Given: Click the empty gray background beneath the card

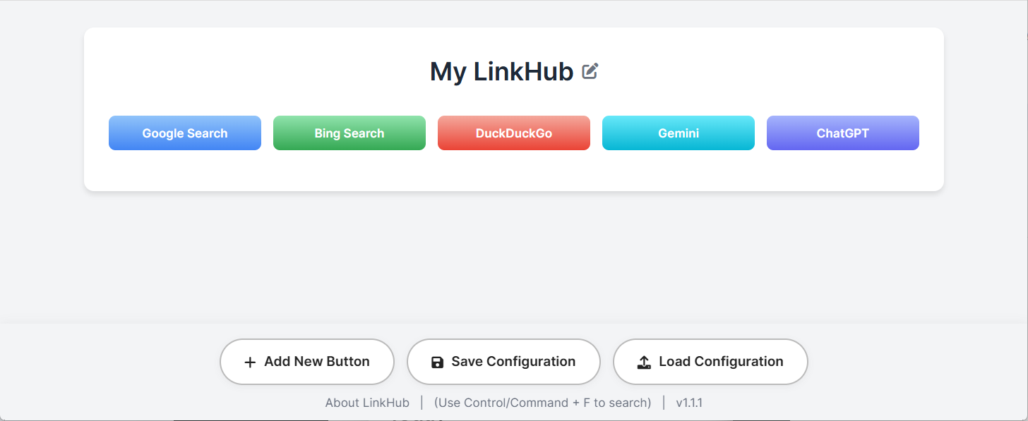Looking at the screenshot, I should click(x=514, y=257).
